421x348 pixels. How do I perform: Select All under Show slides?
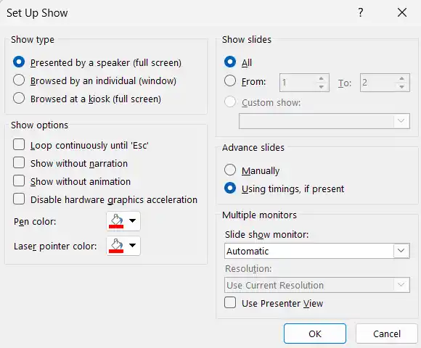click(x=230, y=62)
